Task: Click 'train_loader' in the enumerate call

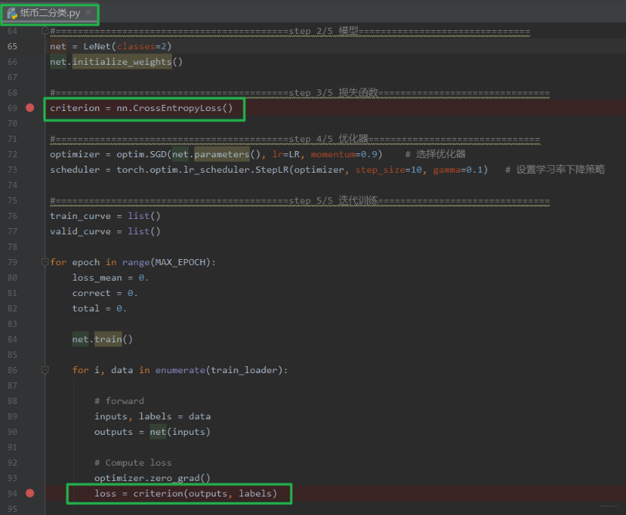Action: (x=244, y=371)
